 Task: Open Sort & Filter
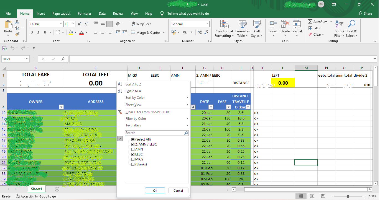coord(339,29)
